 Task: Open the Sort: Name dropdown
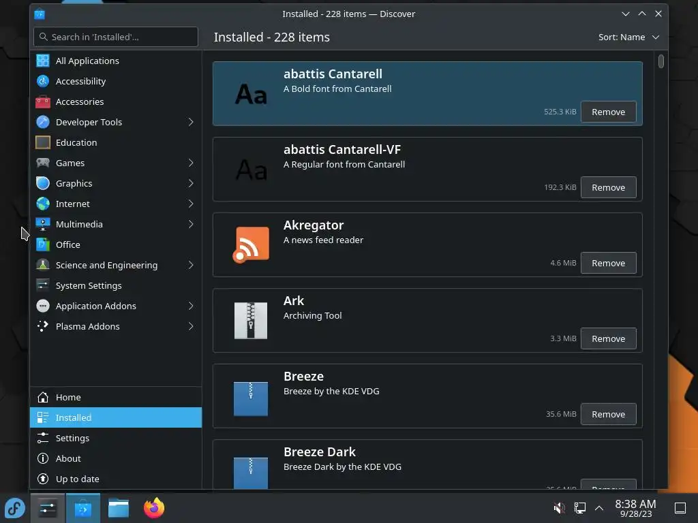click(628, 37)
